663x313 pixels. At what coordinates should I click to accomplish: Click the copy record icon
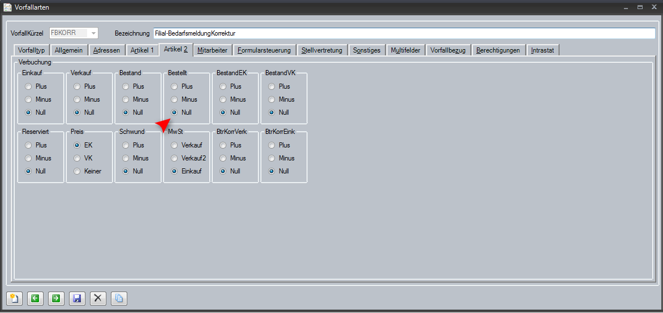[x=119, y=298]
